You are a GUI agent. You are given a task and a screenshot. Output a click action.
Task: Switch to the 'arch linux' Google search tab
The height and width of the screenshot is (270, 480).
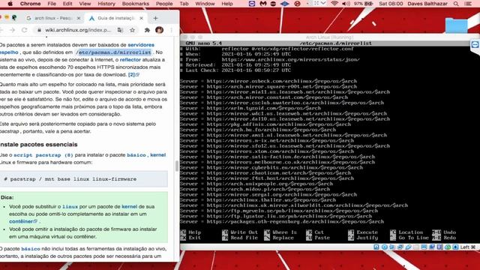tap(53, 18)
